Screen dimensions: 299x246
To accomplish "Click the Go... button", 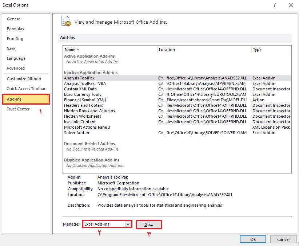I will (x=149, y=224).
